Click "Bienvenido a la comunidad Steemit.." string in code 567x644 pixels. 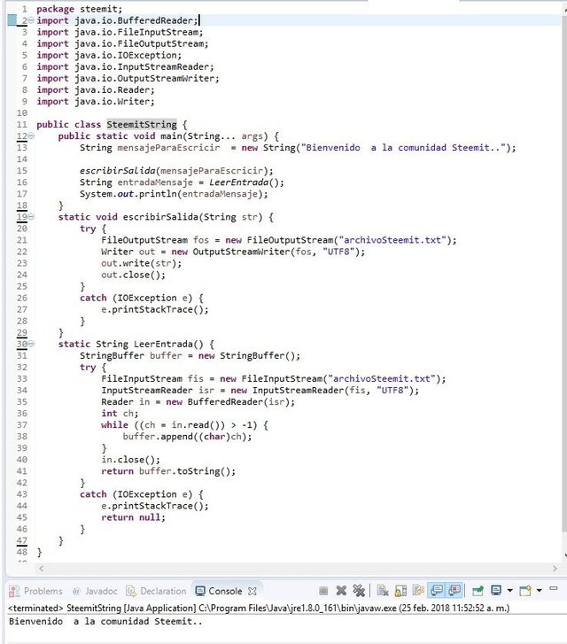tap(404, 147)
